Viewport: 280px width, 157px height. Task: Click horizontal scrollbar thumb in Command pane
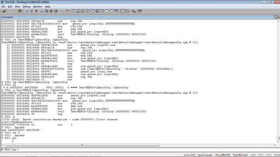(x=82, y=145)
